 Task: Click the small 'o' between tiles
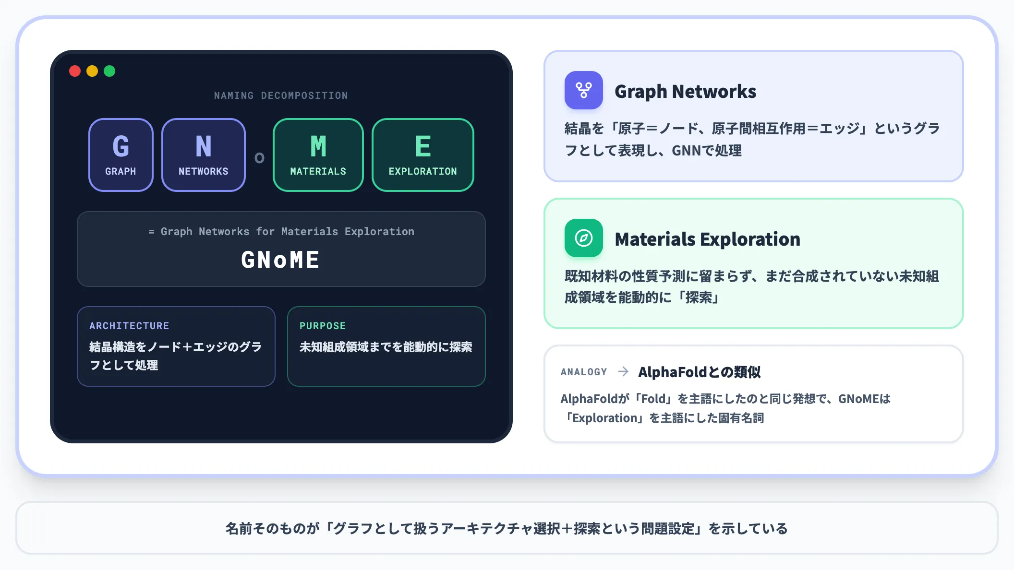[x=259, y=157]
